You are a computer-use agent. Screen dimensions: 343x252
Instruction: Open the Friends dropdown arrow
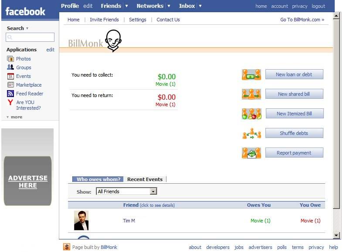(x=126, y=6)
